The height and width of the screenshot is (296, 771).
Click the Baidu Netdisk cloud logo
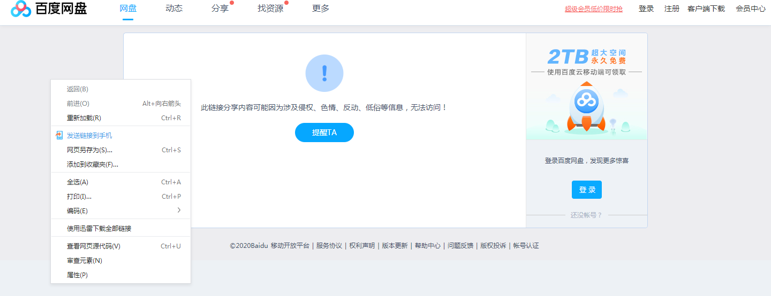(x=20, y=9)
